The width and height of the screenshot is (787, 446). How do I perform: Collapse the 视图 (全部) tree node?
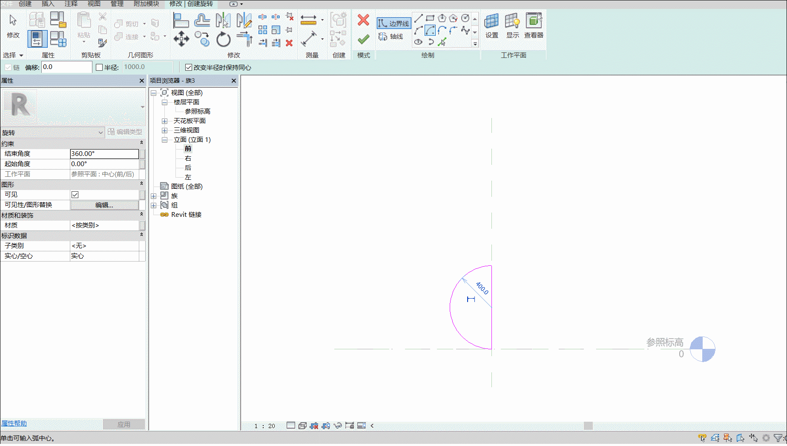tap(153, 93)
